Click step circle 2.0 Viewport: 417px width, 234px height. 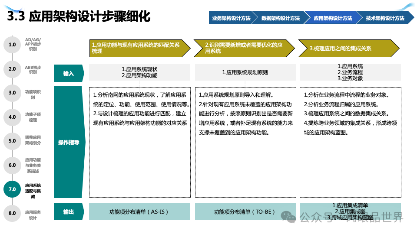[12, 69]
